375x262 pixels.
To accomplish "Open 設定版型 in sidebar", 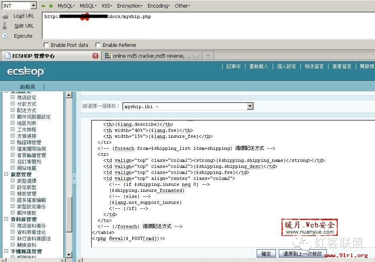I will click(26, 187).
